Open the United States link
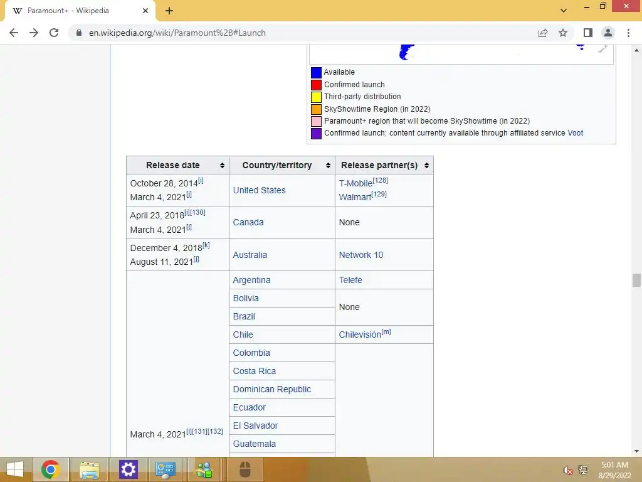 259,190
